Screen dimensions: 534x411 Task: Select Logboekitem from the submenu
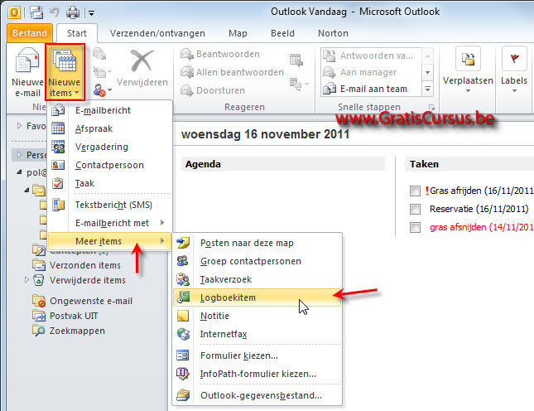pos(257,297)
